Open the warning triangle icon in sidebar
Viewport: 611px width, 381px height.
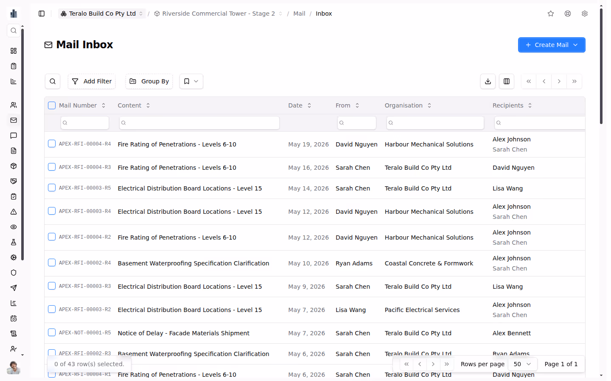pos(14,212)
